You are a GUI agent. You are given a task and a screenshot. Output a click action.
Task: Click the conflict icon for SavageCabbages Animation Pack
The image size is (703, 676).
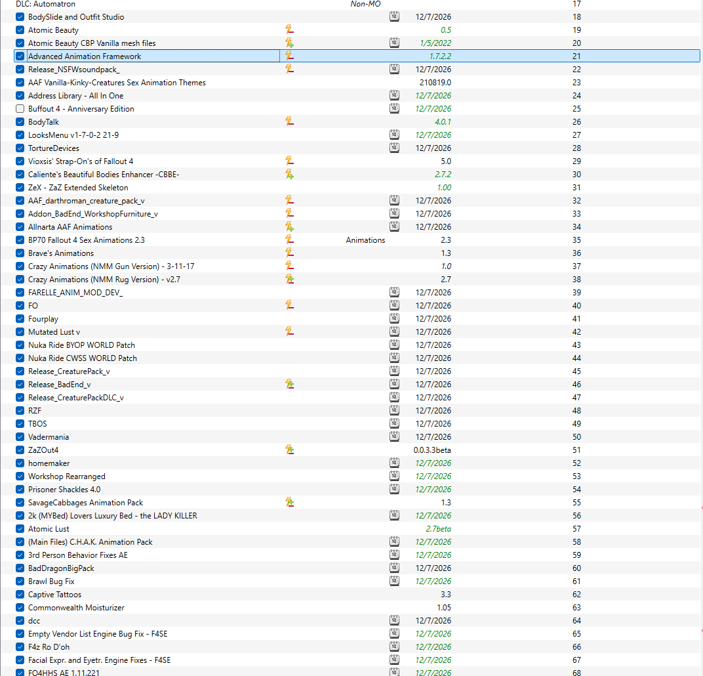(290, 502)
